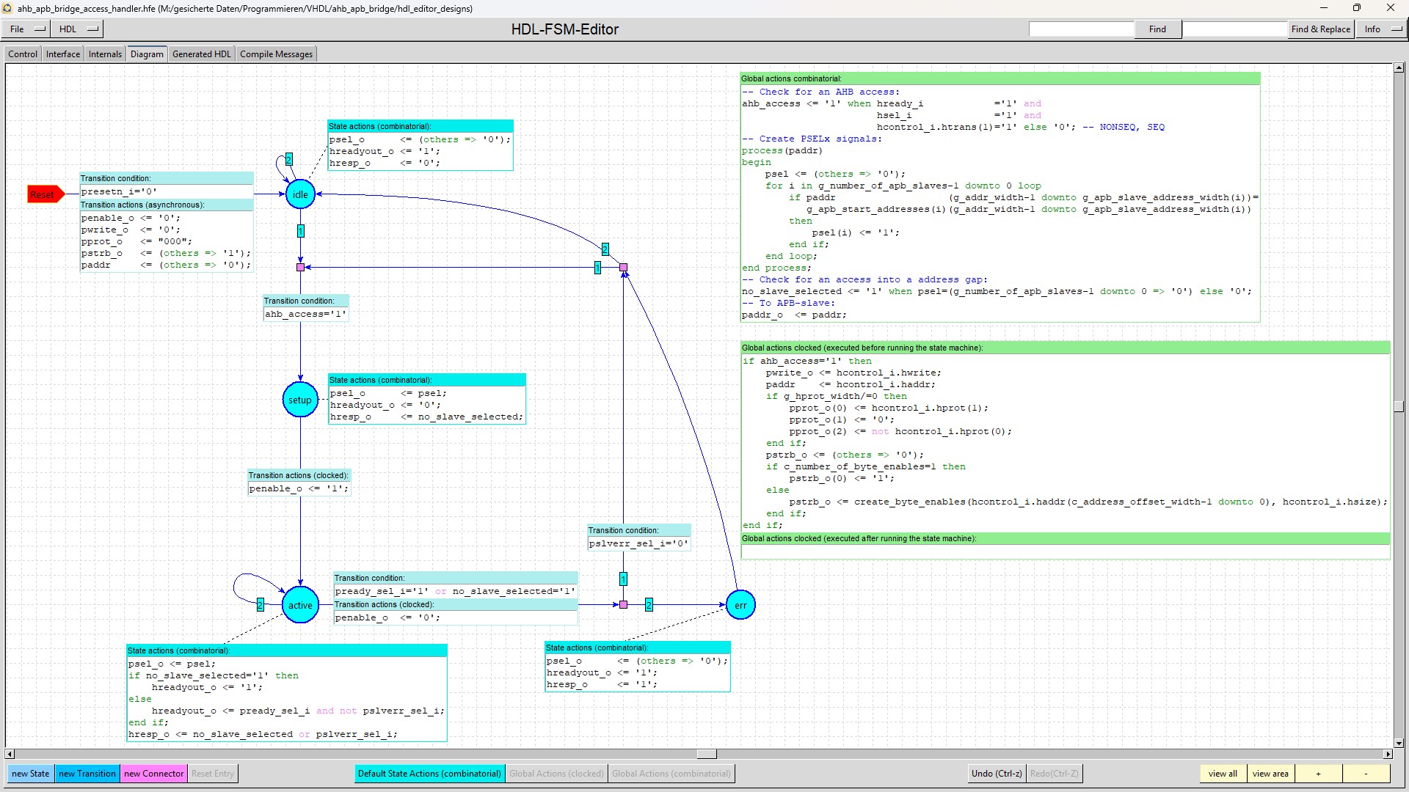This screenshot has height=792, width=1409.
Task: Click the pink connector below idle state
Action: click(300, 268)
